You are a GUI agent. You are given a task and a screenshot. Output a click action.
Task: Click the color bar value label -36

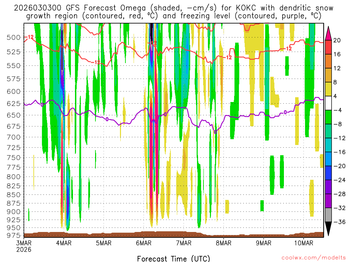point(340,222)
